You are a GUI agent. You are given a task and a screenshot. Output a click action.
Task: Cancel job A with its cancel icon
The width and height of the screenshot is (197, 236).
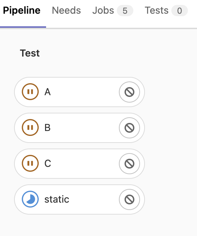pyautogui.click(x=129, y=92)
